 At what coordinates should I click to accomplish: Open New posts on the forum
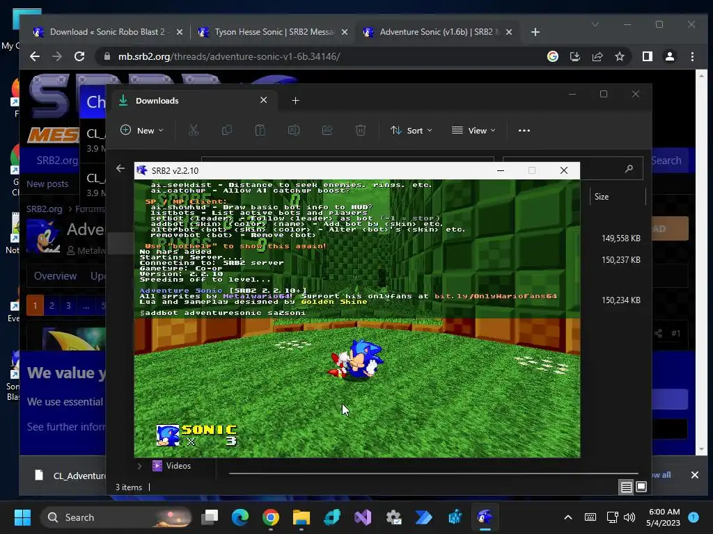[47, 184]
